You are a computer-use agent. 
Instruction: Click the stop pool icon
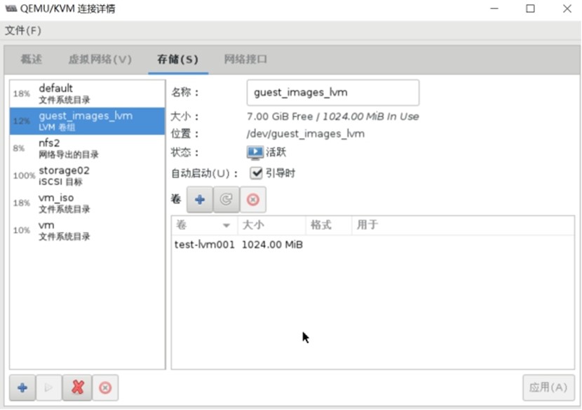click(x=104, y=387)
